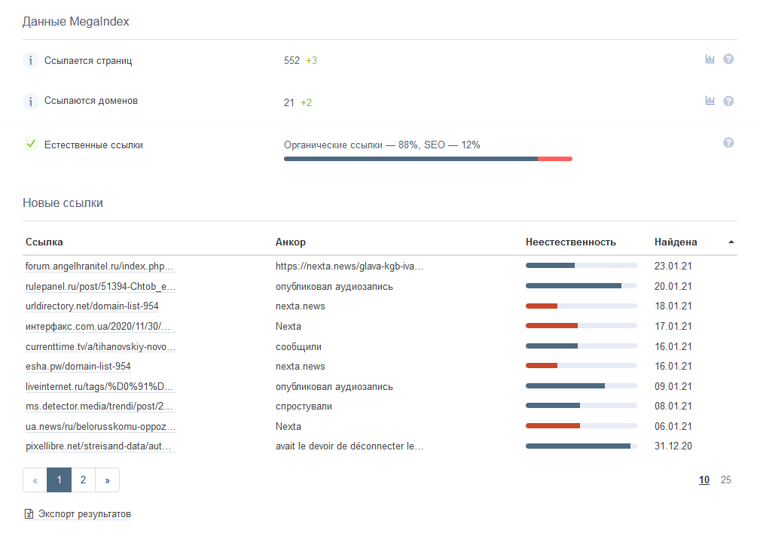
Task: Click info icon beside Ссылаются доменов
Action: [30, 101]
